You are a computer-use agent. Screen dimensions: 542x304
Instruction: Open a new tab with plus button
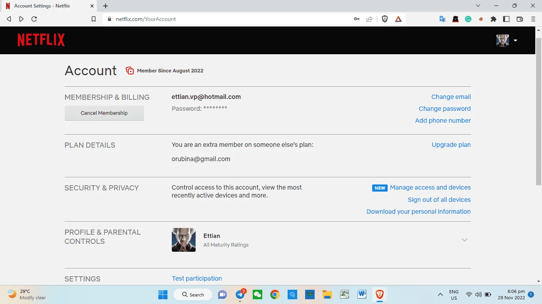point(106,6)
